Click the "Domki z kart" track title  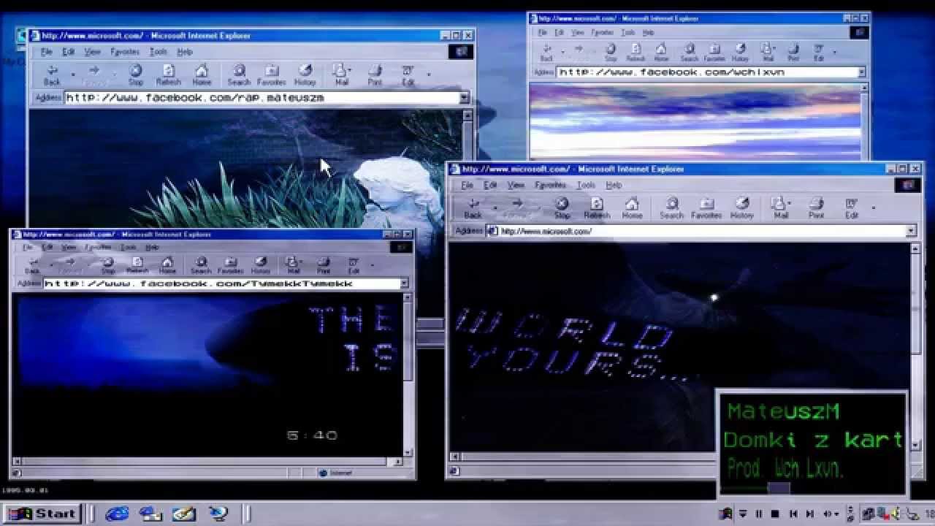tap(813, 440)
